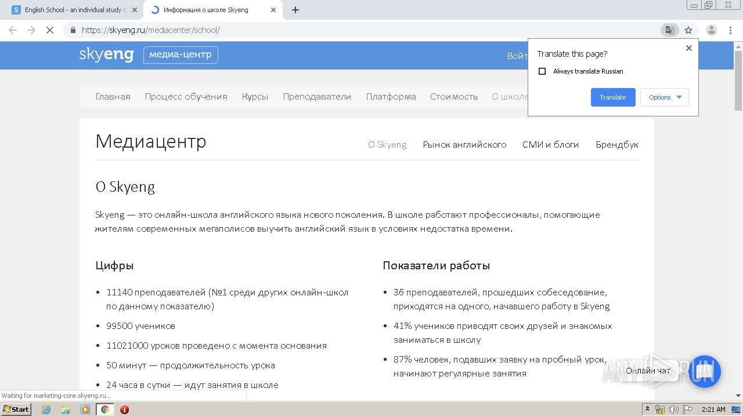Click the Skyeng logo
743x417 pixels.
(x=107, y=55)
